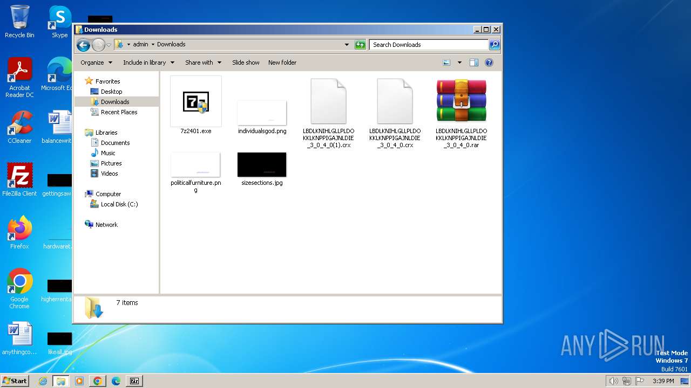The width and height of the screenshot is (691, 388).
Task: Select the LBDLKNIHLGLLPLDO _3_0_4_0.crx file
Action: click(395, 113)
